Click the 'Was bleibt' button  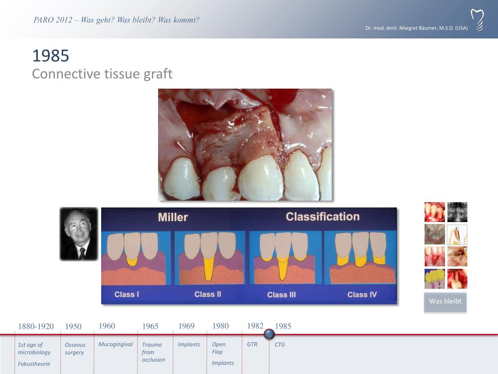click(445, 302)
